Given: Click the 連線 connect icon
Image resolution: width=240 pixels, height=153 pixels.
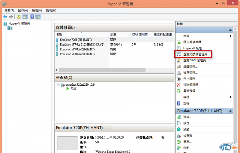Looking at the screenshot, I should (178, 117).
